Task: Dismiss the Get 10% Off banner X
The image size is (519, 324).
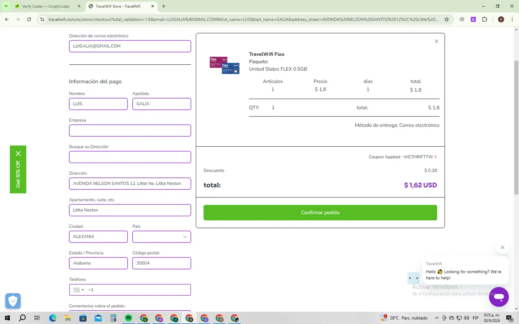Action: pos(18,154)
